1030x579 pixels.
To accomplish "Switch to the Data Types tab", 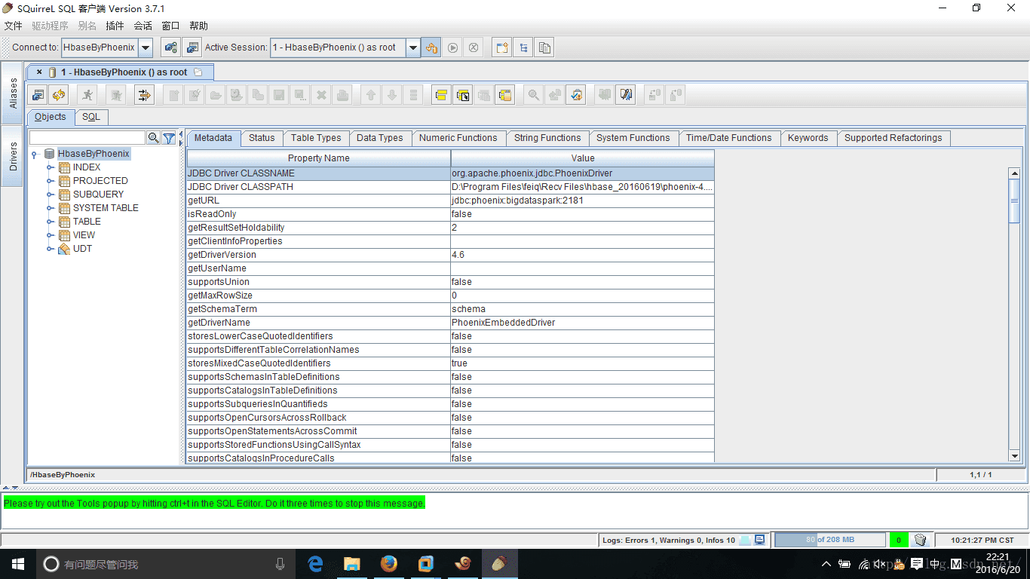I will [x=380, y=138].
